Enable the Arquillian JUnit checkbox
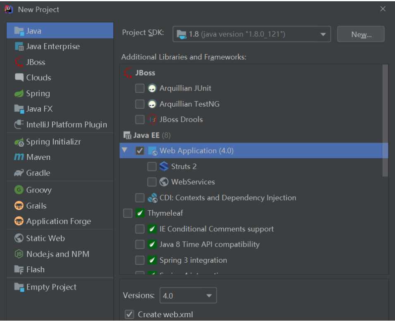The width and height of the screenshot is (395, 321). pos(140,88)
